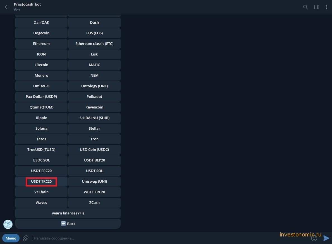
Task: Go back using the arrow icon
Action: 7,7
